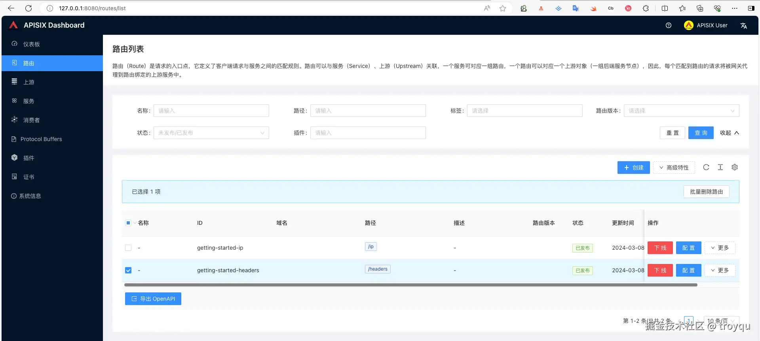The height and width of the screenshot is (341, 760).
Task: Open the 标签 select field
Action: pyautogui.click(x=525, y=111)
